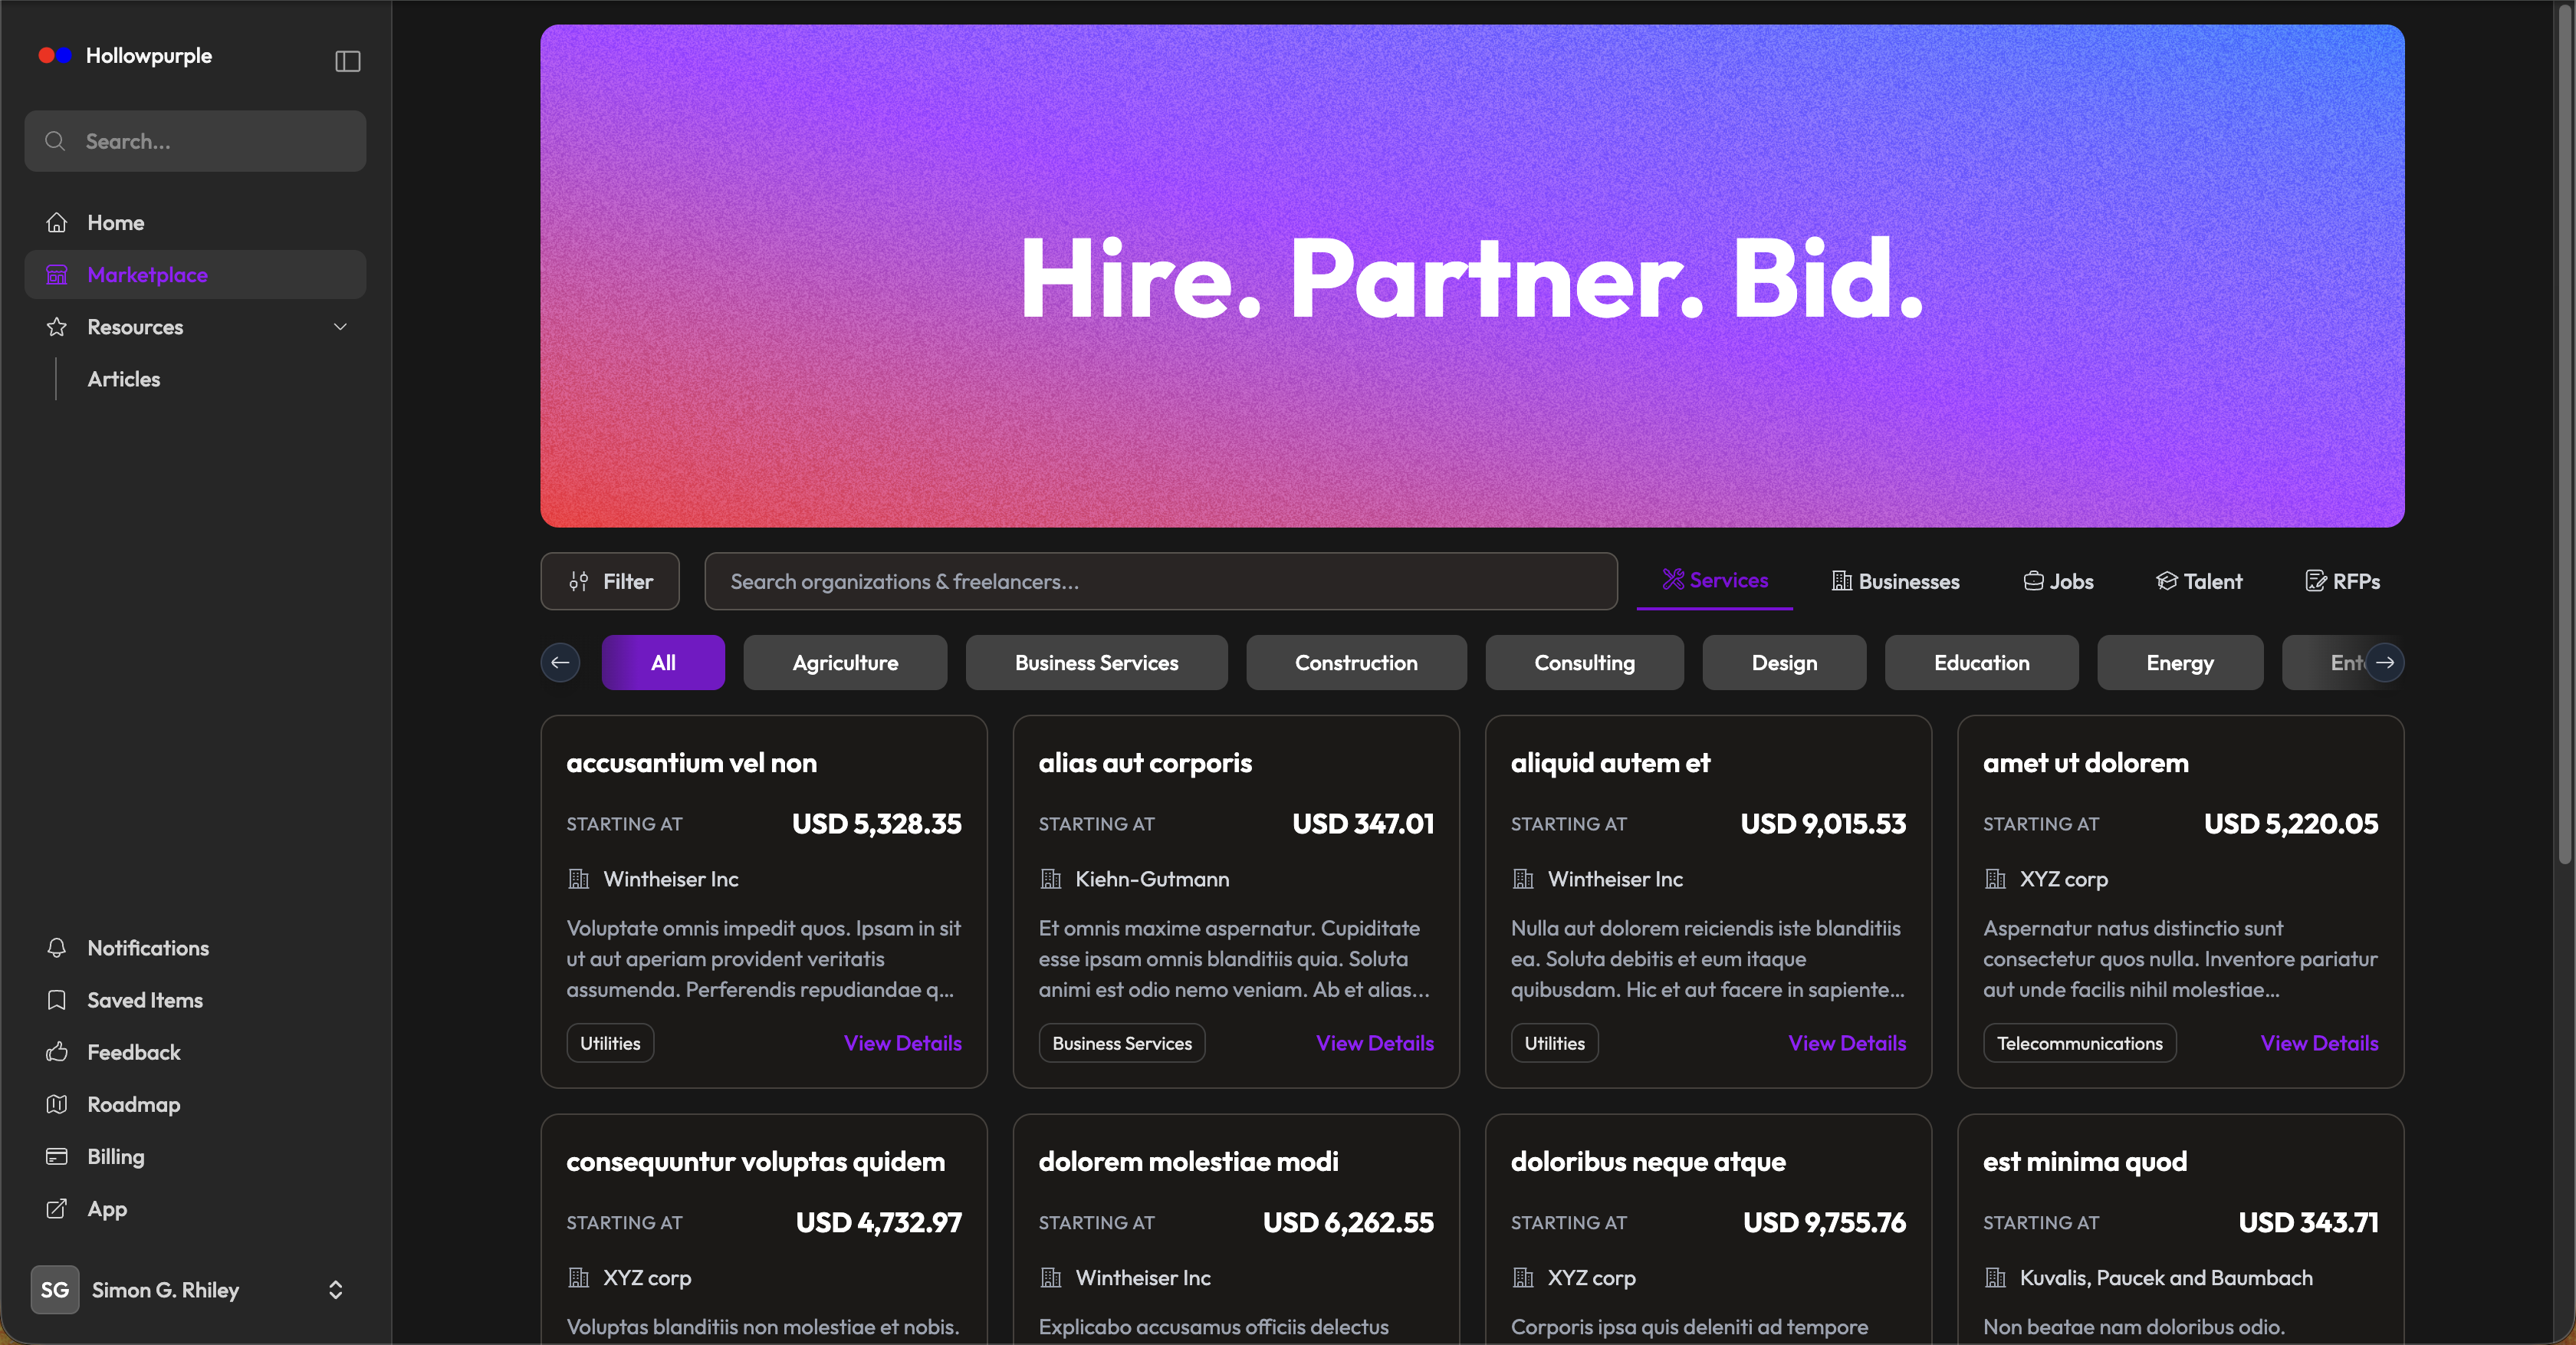Switch to the Services tab
Image resolution: width=2576 pixels, height=1345 pixels.
tap(1714, 580)
